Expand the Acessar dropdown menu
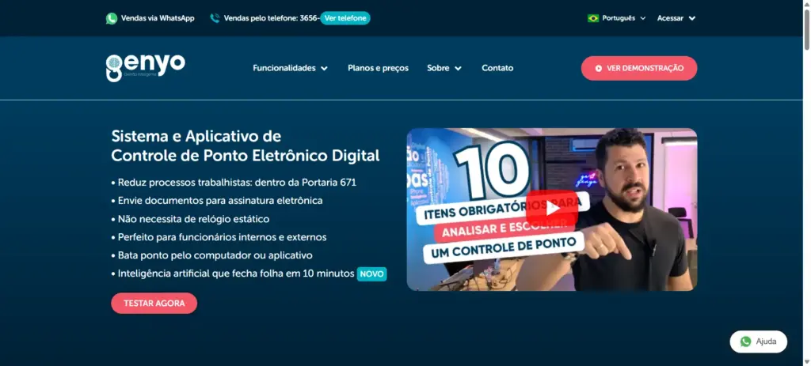 coord(676,18)
